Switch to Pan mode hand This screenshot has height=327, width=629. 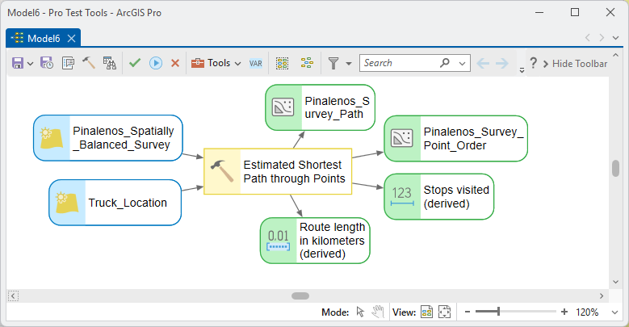377,312
